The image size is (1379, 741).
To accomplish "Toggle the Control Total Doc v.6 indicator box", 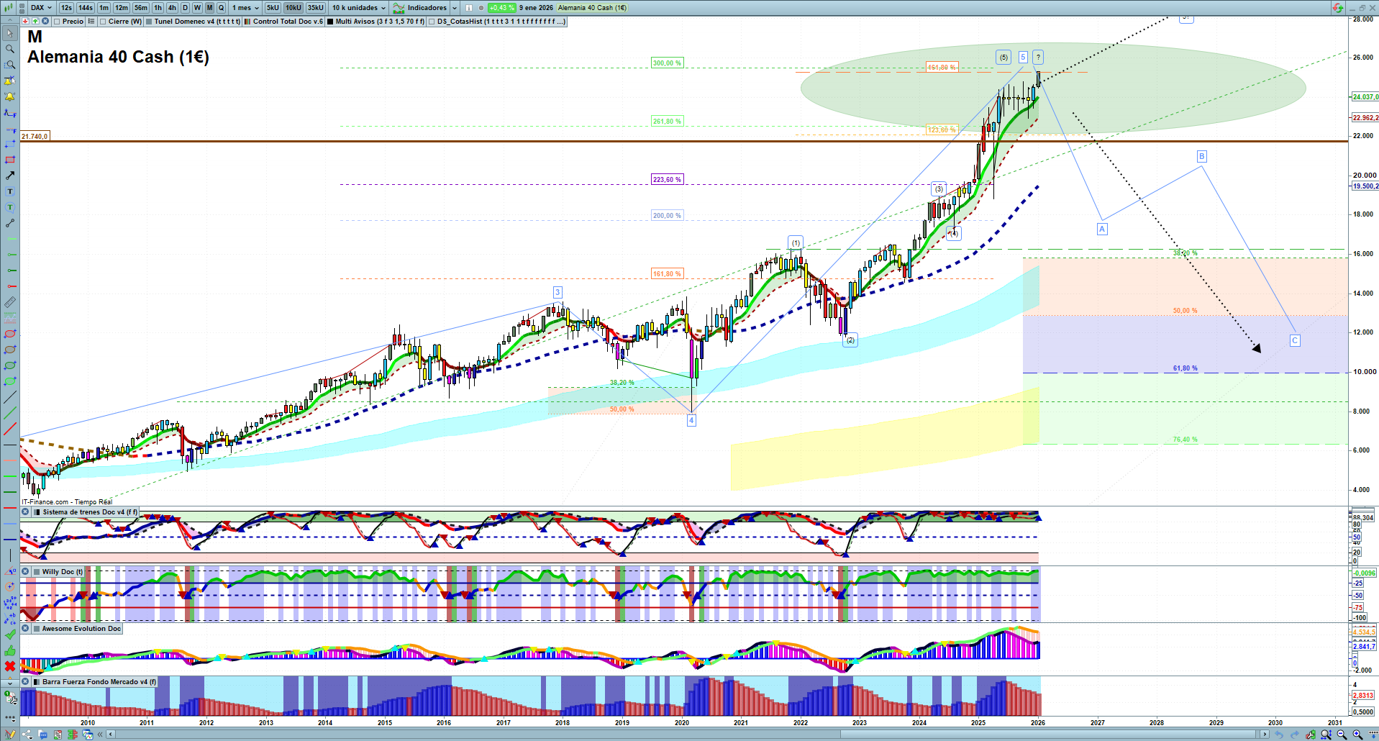I will [247, 22].
